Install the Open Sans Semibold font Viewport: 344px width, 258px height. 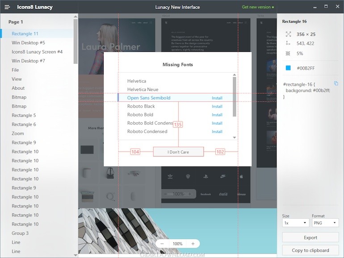[x=217, y=98]
